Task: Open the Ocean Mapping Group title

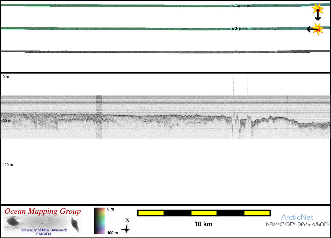Action: click(43, 212)
